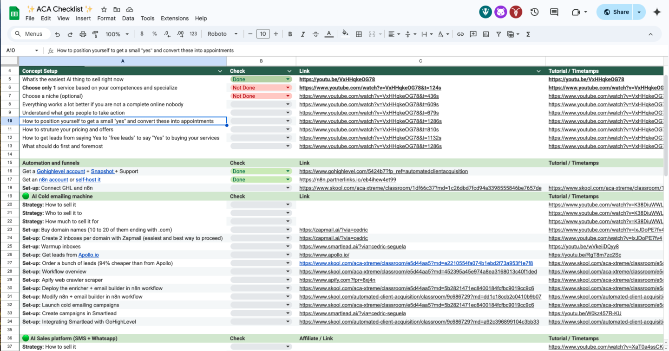Viewport: 669px width, 351px height.
Task: Open the functions sigma menu
Action: pyautogui.click(x=528, y=34)
